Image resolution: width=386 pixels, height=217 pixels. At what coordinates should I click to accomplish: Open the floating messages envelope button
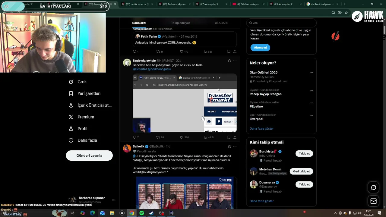coord(373,201)
